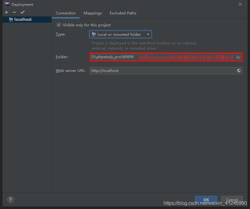This screenshot has height=209, width=250.
Task: Open help with the question mark icon
Action: coord(10,200)
